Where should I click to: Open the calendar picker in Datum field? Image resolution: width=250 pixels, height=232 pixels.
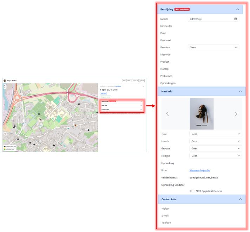coord(236,19)
